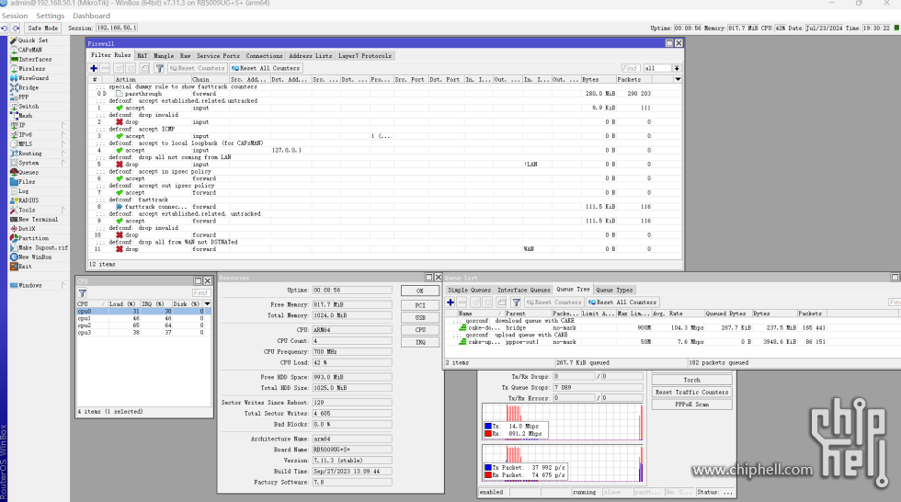Open Queues from the sidebar
The image size is (901, 502).
tap(29, 172)
